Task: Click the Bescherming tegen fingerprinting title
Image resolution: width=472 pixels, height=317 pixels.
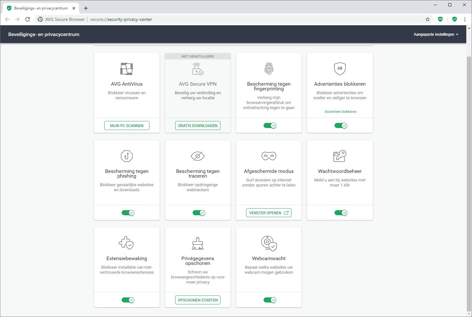Action: tap(269, 86)
